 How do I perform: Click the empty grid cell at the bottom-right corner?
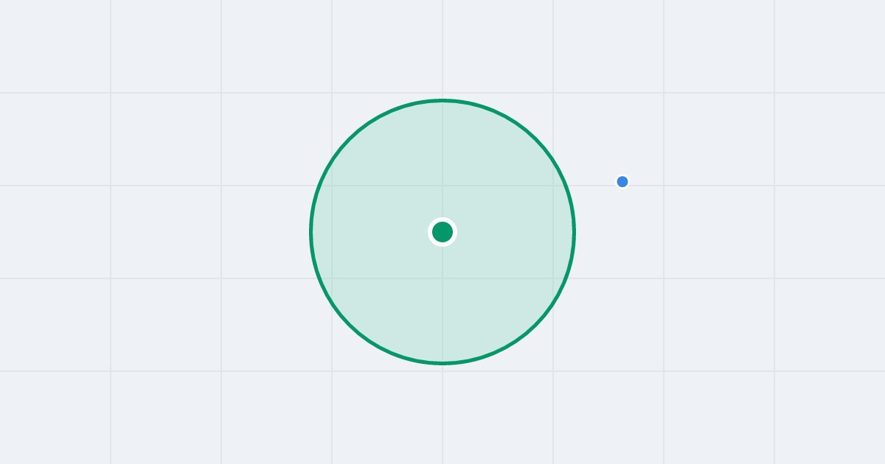pos(830,418)
